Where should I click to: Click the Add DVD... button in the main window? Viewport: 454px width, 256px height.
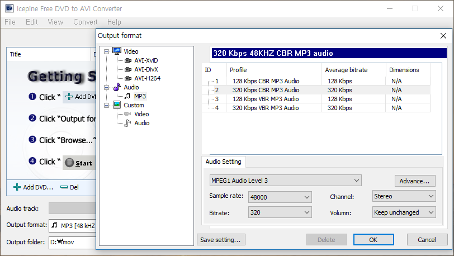pos(34,187)
